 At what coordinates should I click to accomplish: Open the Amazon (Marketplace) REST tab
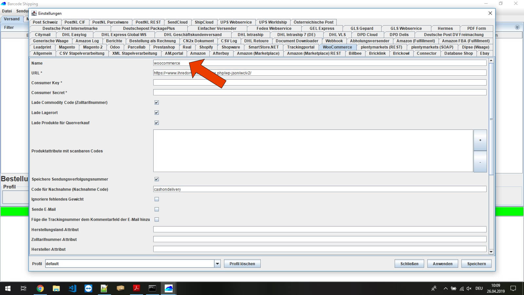314,53
